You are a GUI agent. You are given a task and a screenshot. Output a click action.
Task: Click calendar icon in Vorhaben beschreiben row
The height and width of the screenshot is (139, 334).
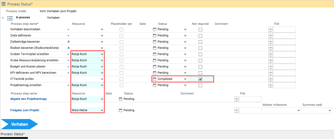pyautogui.click(x=155, y=29)
